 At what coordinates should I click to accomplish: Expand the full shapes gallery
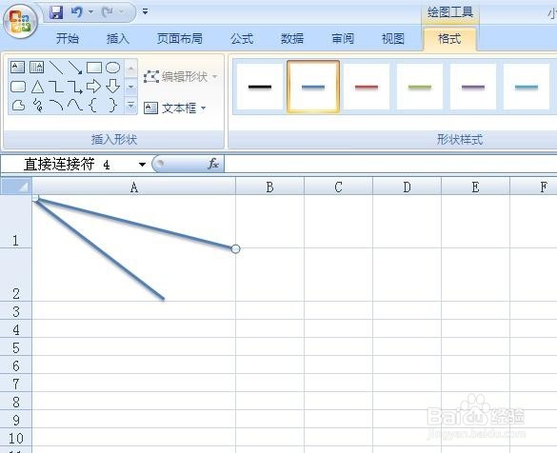131,106
